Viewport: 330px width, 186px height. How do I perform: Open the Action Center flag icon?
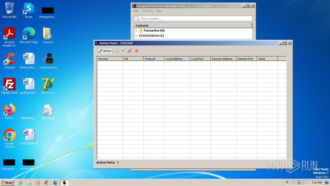click(306, 183)
